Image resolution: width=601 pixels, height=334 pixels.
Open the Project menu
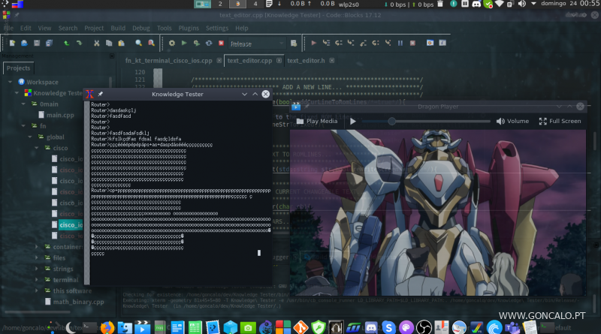[94, 28]
